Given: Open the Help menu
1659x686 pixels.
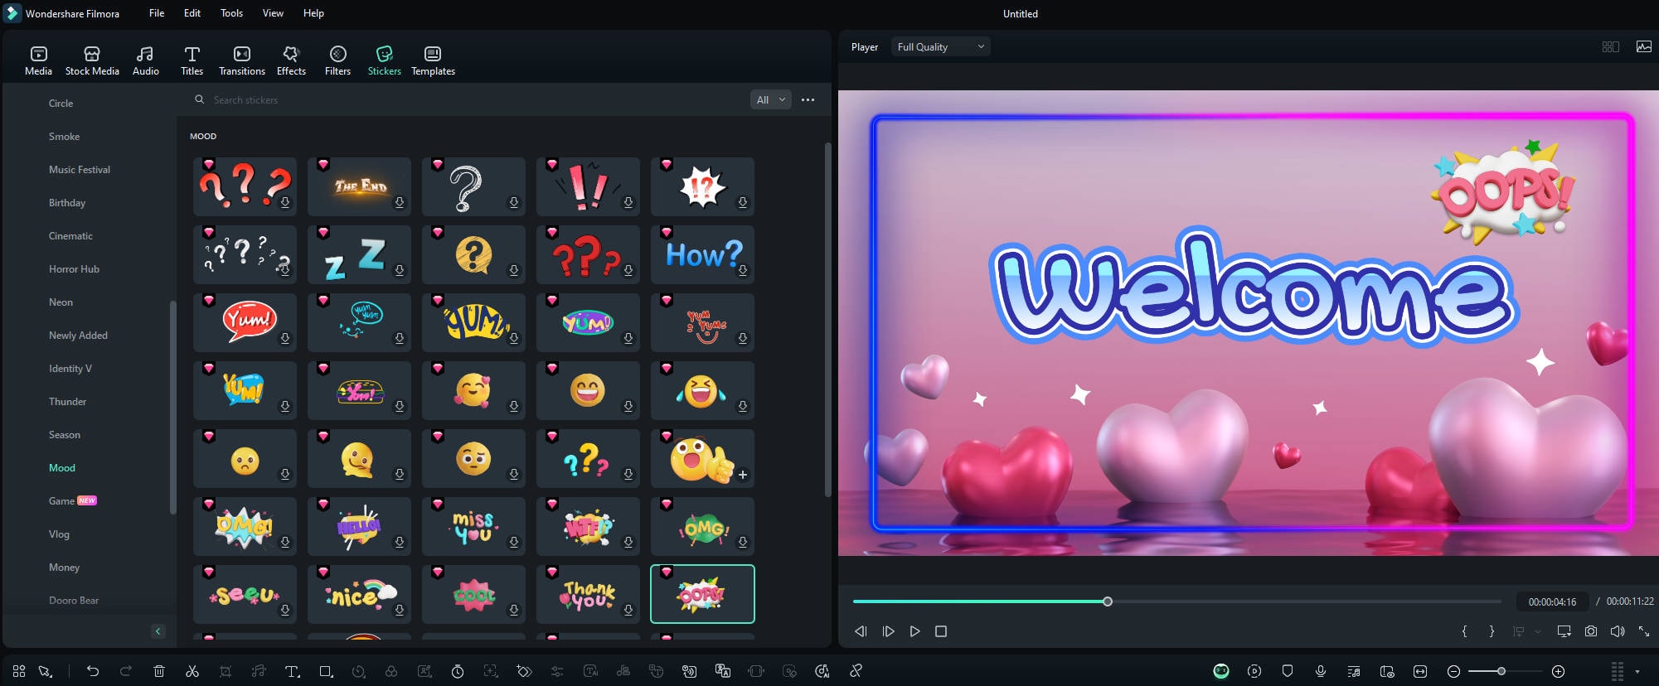Looking at the screenshot, I should (x=313, y=13).
